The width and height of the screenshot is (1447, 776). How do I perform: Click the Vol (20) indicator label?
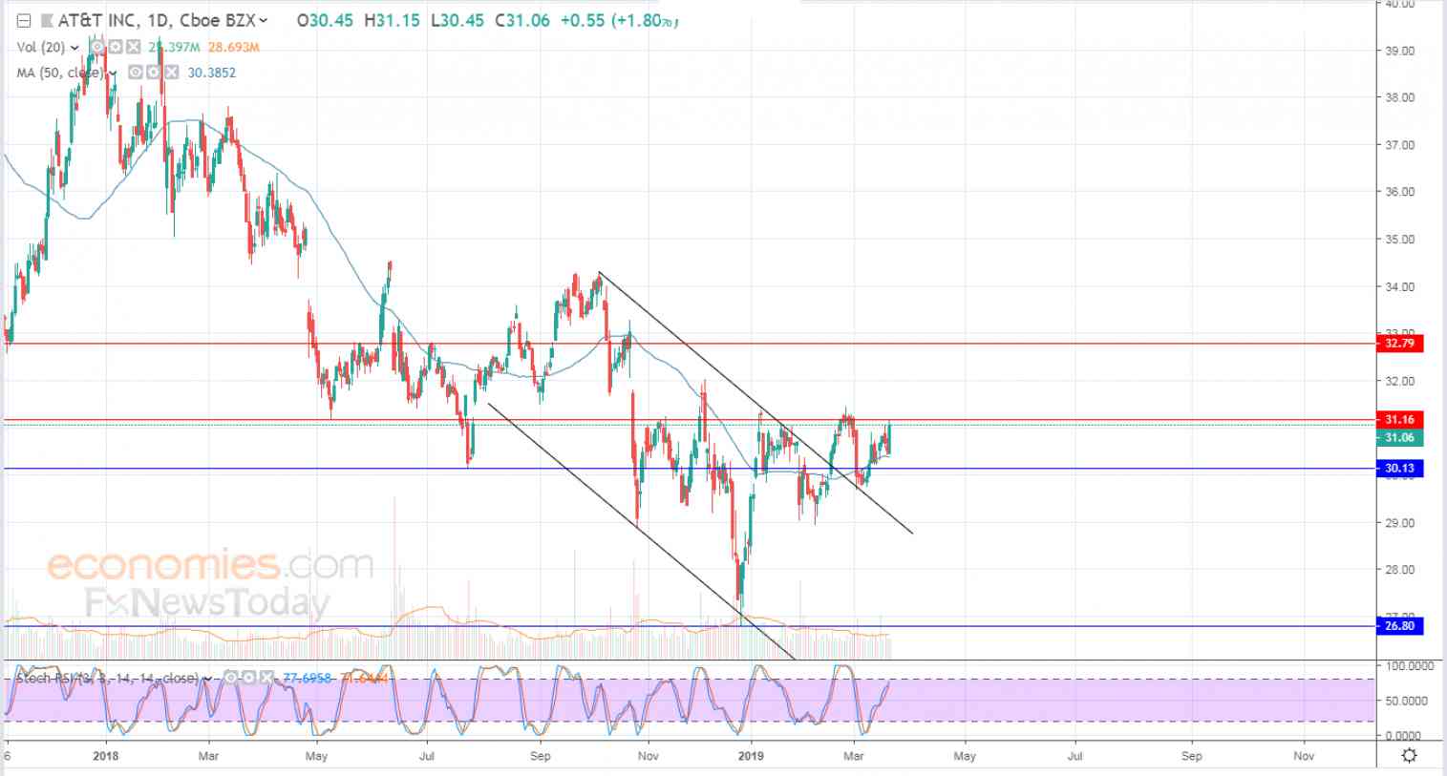[42, 47]
